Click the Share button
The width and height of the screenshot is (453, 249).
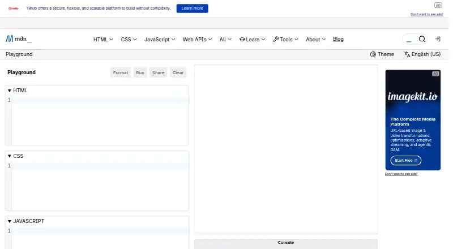[x=159, y=73]
